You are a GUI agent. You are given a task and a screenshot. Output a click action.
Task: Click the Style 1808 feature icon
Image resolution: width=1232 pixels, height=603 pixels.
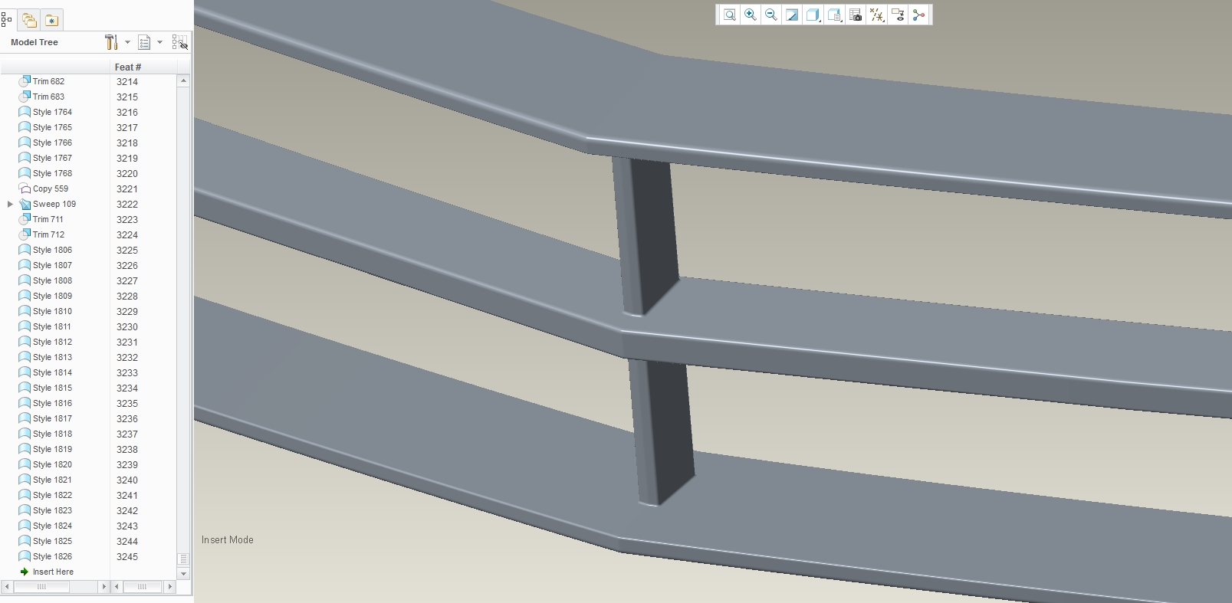pyautogui.click(x=25, y=280)
